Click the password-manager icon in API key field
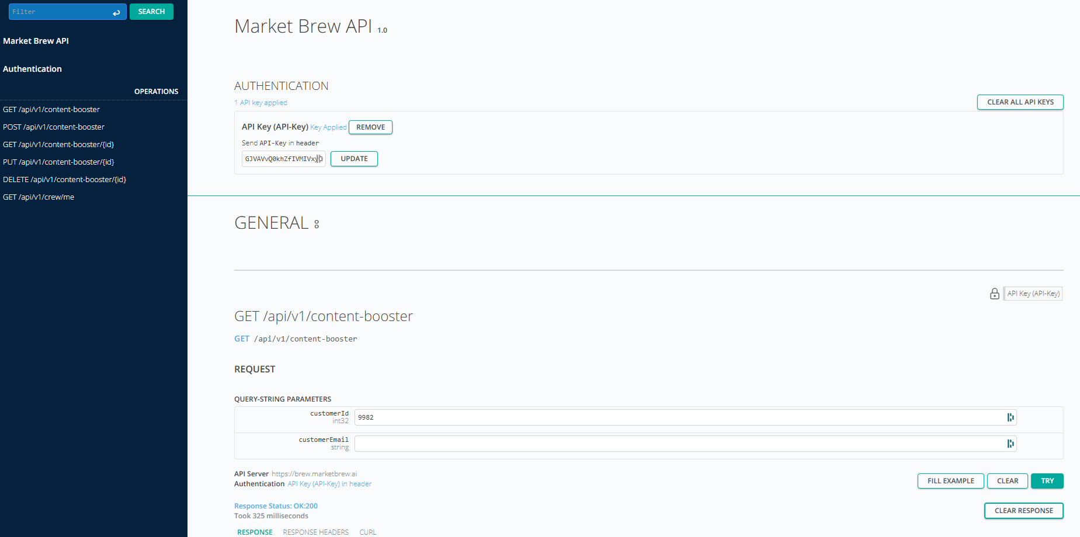Image resolution: width=1080 pixels, height=537 pixels. [x=320, y=159]
